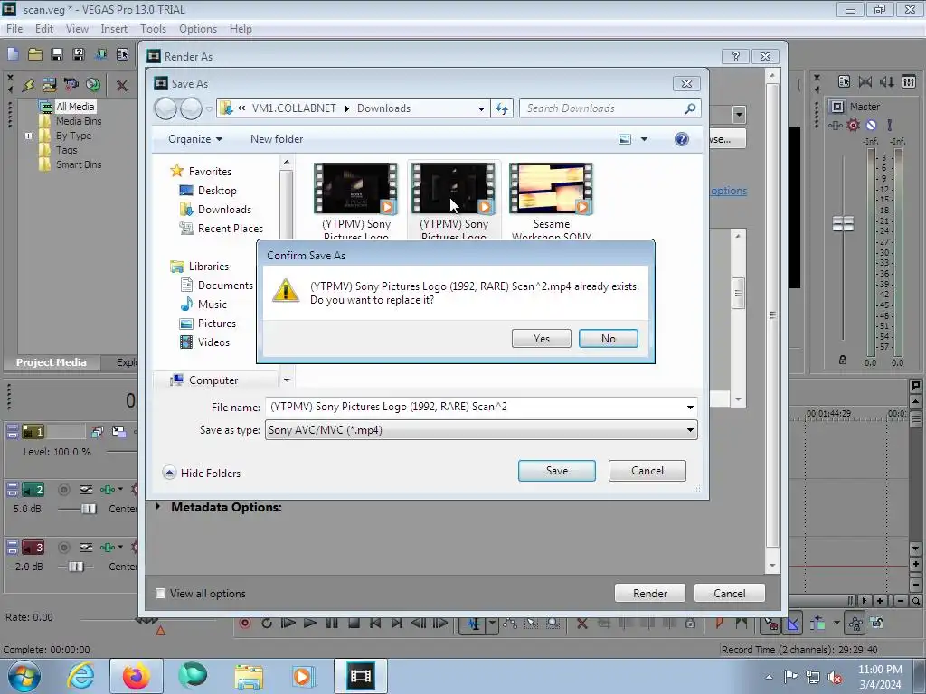Open the Organize dropdown menu

click(195, 139)
